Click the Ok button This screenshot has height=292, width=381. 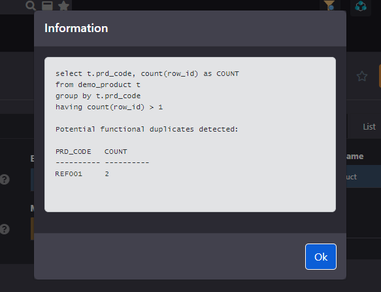tap(321, 257)
